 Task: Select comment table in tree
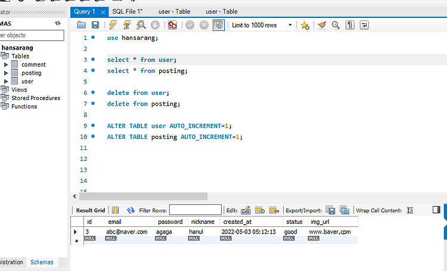pyautogui.click(x=33, y=65)
